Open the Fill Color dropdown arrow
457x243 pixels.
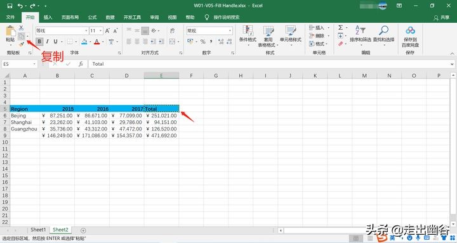[x=90, y=42]
